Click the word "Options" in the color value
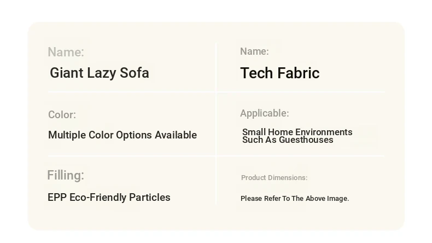This screenshot has width=432, height=243. pyautogui.click(x=133, y=135)
